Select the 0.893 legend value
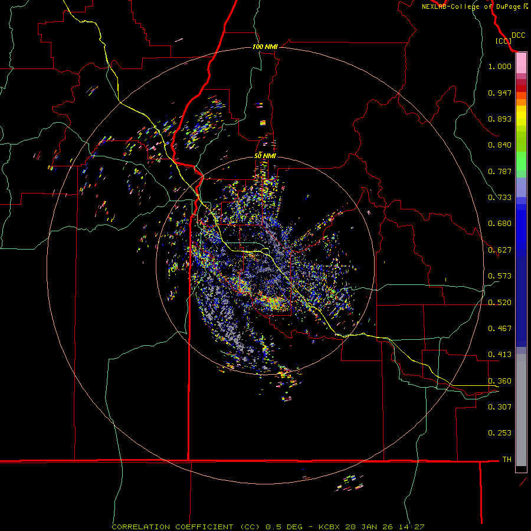The height and width of the screenshot is (531, 531). (500, 119)
